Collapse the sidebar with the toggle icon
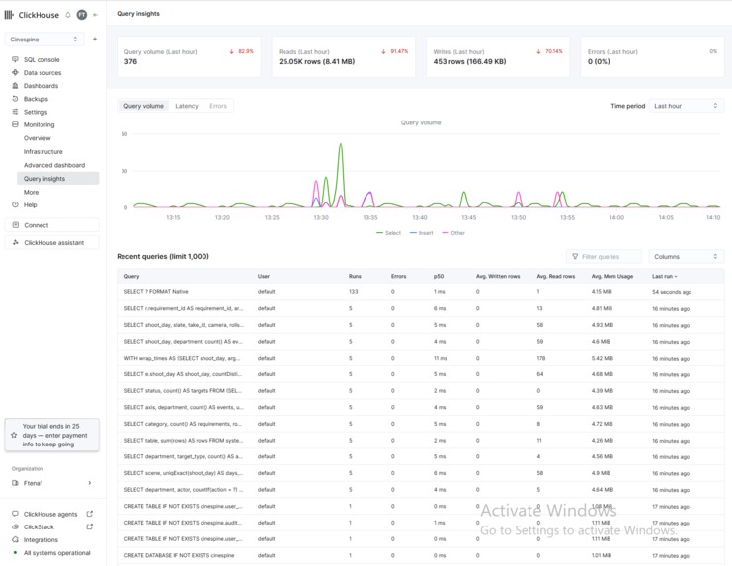The width and height of the screenshot is (732, 566). [x=95, y=15]
